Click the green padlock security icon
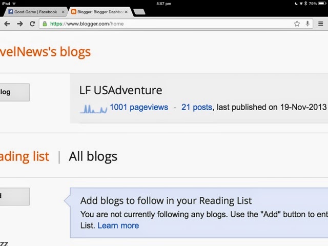Screen dimensions: 328x246 click(x=45, y=24)
